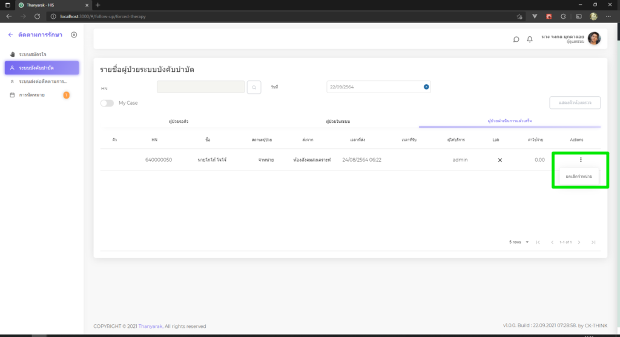Open the three-dot actions menu for row
620x337 pixels.
coord(580,160)
